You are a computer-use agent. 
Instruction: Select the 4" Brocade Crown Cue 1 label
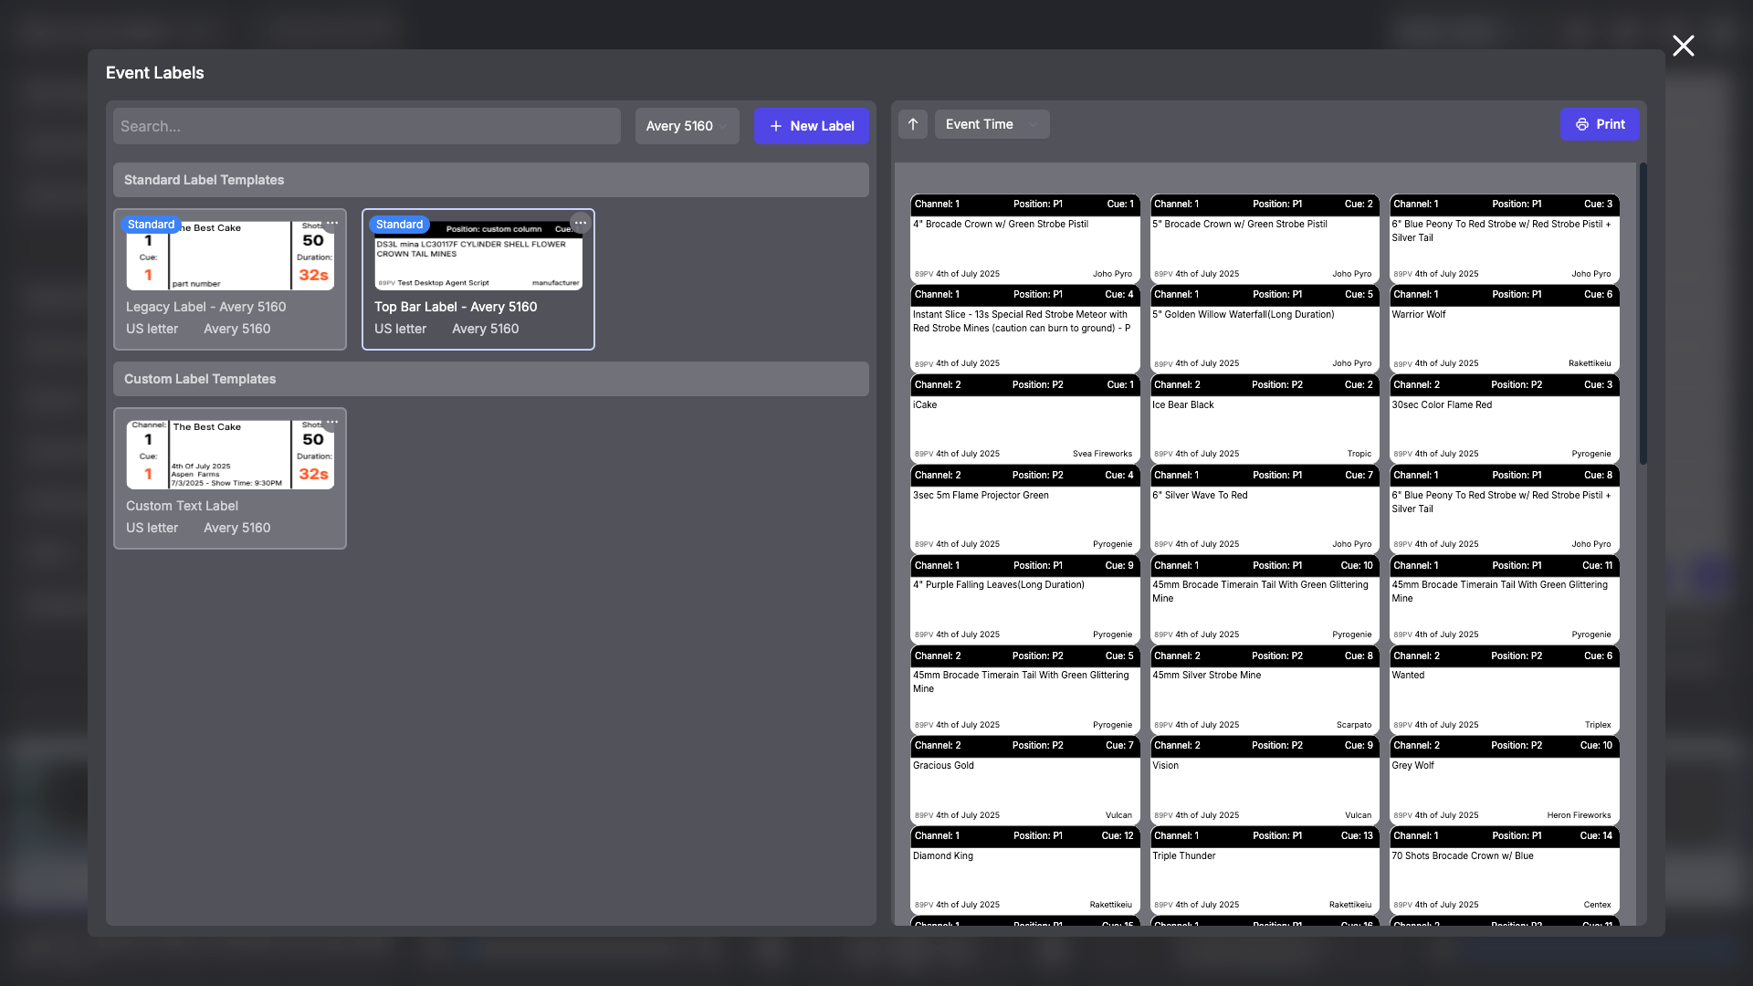pos(1024,238)
